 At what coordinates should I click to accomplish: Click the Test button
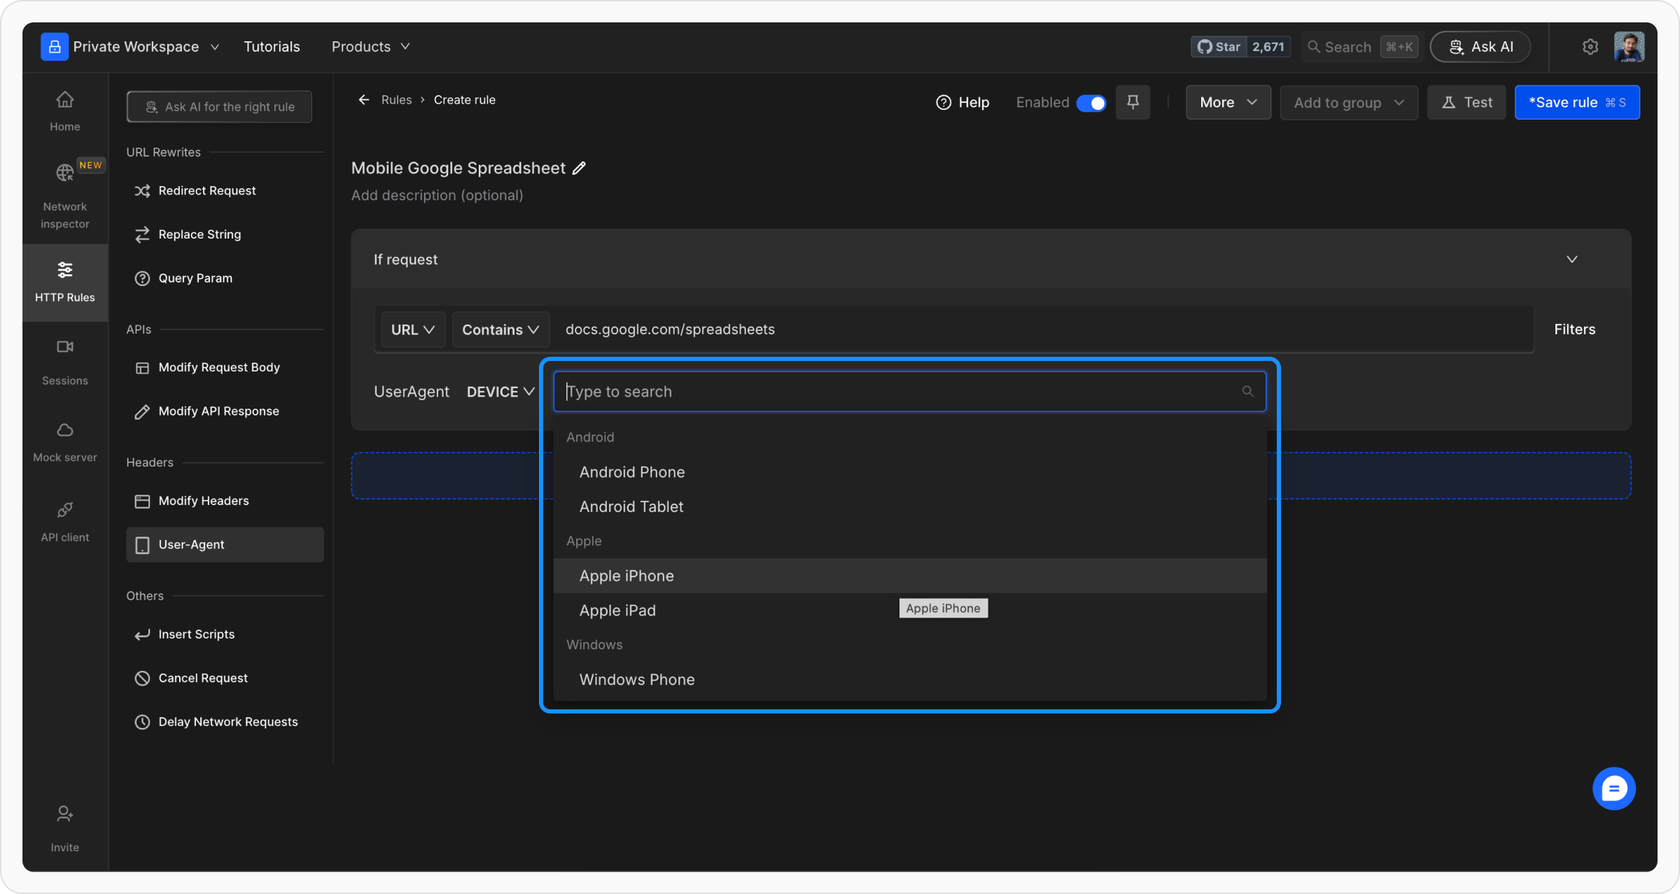pos(1466,103)
